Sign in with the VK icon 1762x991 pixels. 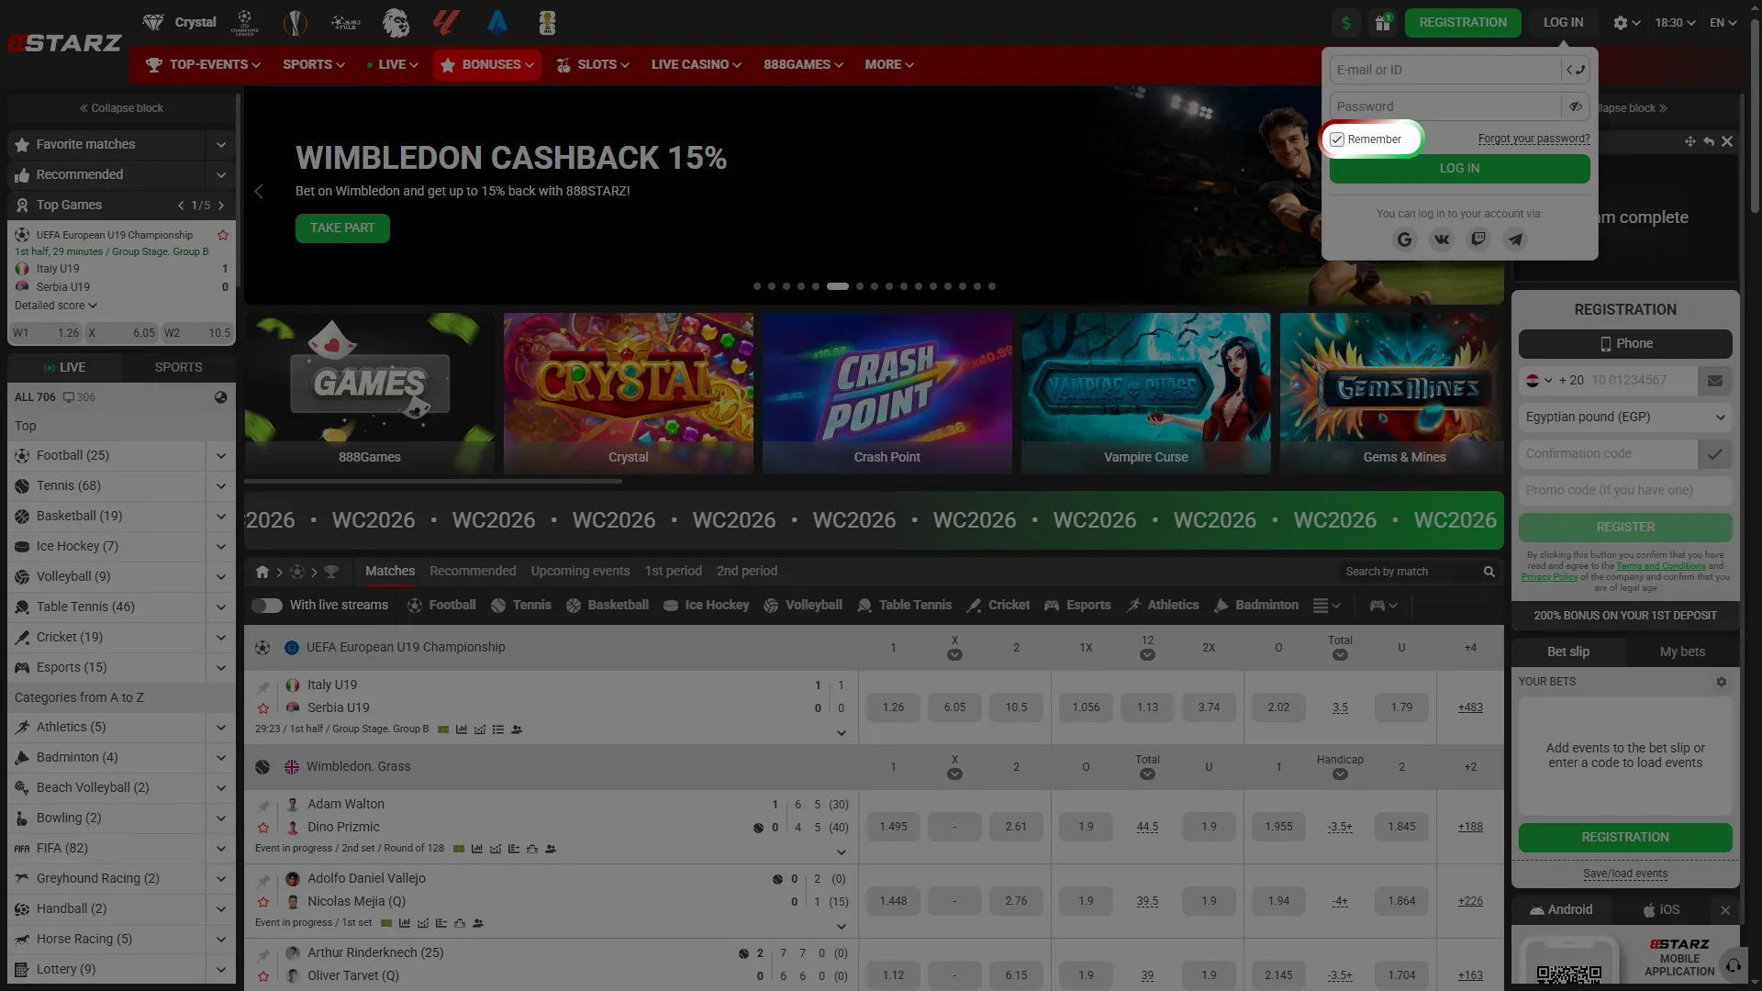coord(1442,239)
